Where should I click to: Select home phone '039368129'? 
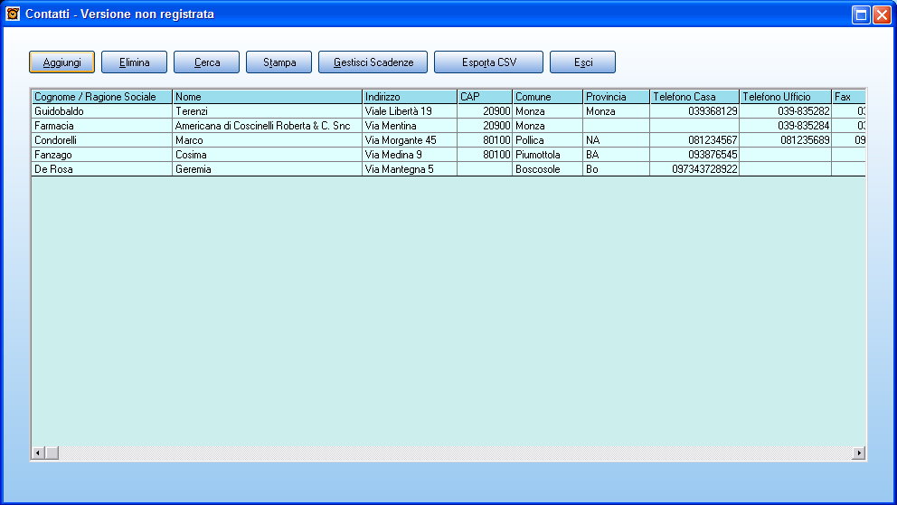[694, 111]
